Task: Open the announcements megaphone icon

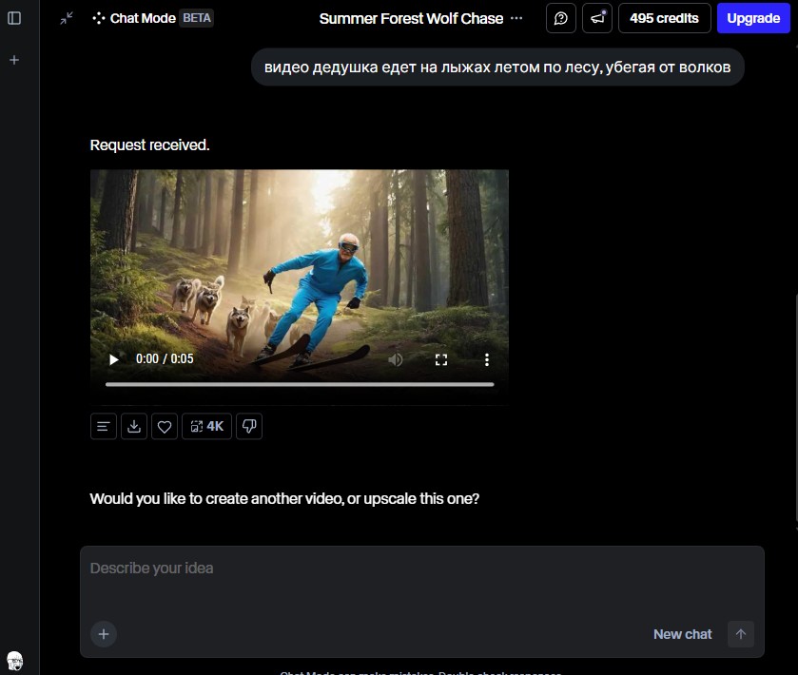Action: click(x=597, y=18)
